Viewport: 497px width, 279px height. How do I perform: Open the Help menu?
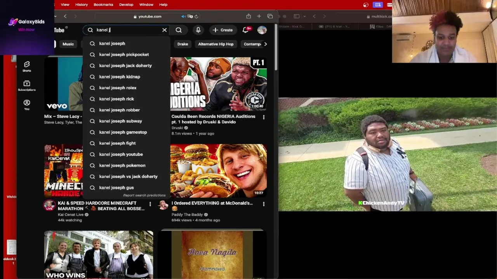(x=163, y=5)
